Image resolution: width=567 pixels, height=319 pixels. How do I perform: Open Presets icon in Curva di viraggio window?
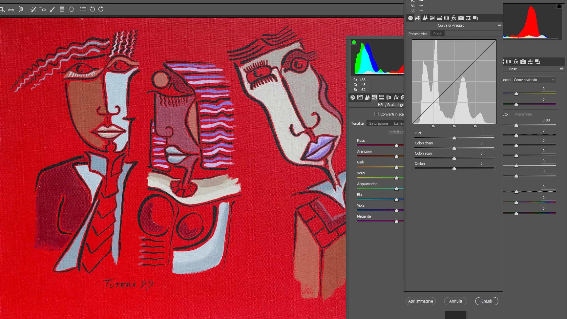468,18
